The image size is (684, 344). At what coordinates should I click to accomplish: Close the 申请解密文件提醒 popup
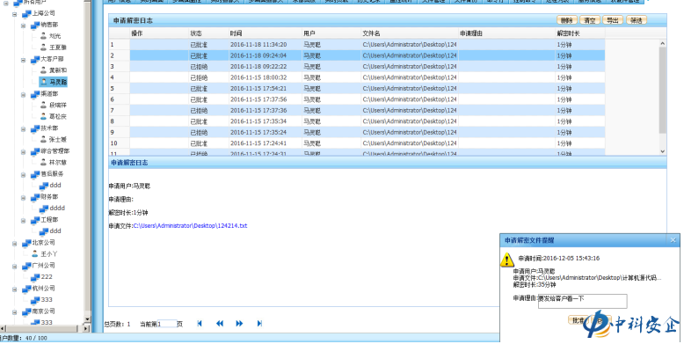click(673, 240)
